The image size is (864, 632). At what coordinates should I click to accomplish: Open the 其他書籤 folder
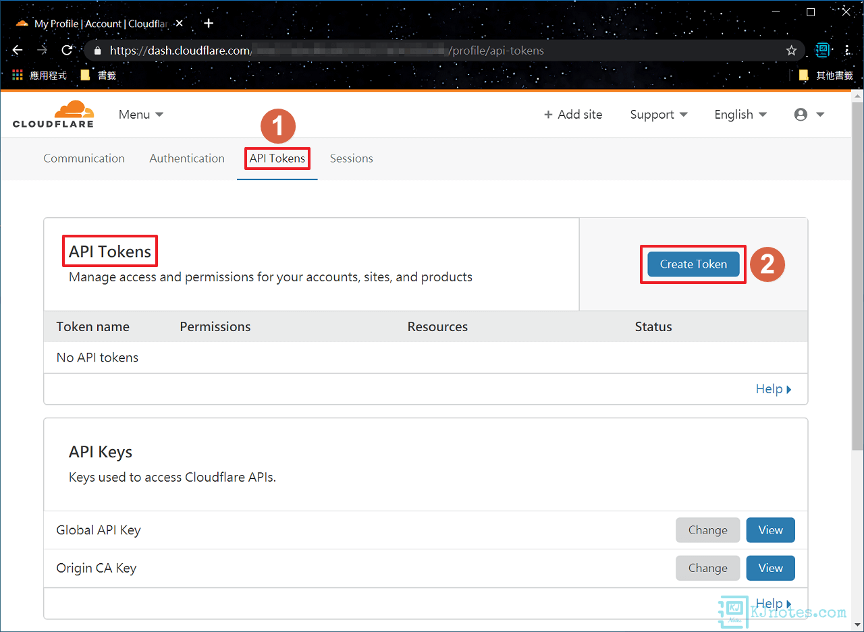point(826,76)
